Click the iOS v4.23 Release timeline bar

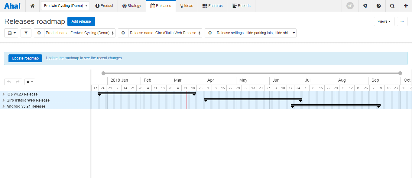[147, 93]
